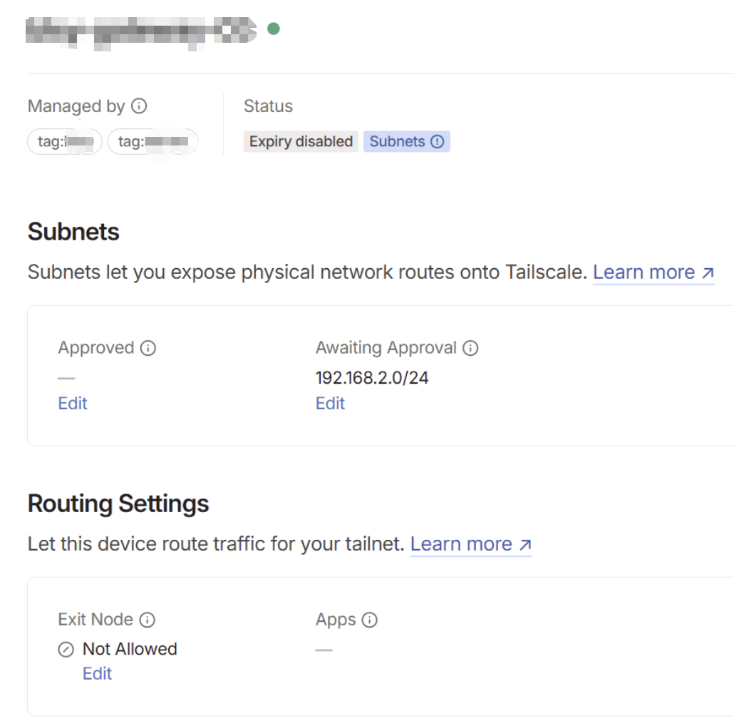Image resolution: width=734 pixels, height=721 pixels.
Task: Click the info icon inside the Subnets status badge
Action: click(438, 141)
